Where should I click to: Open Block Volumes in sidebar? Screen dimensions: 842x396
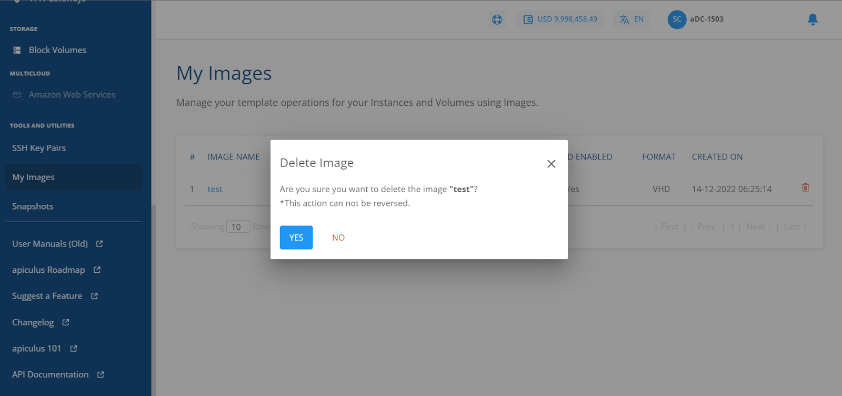(x=57, y=50)
